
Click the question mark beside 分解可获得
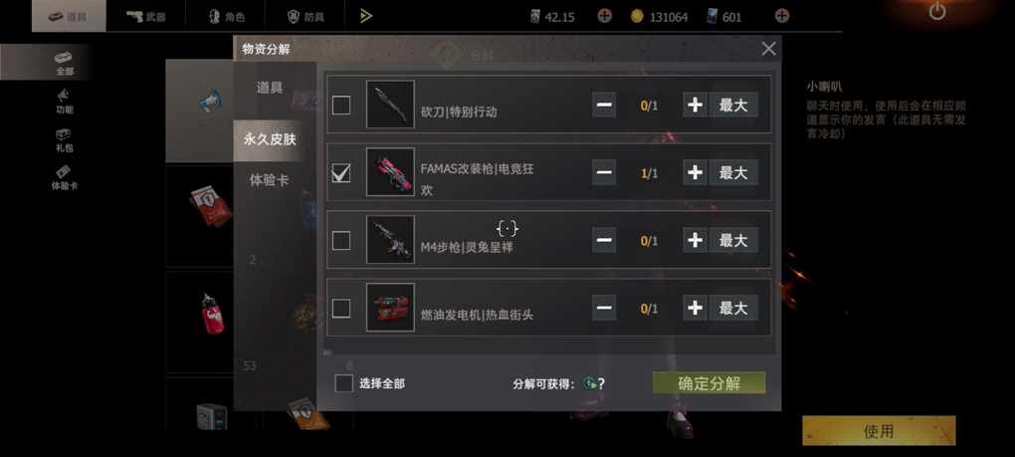click(601, 384)
